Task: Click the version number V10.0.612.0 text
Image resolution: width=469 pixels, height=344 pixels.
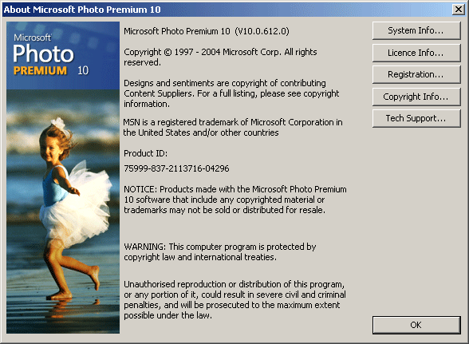Action: 262,31
